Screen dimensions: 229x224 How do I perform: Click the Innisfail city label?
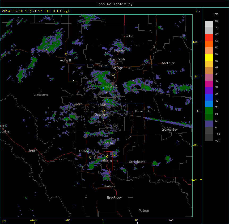[111, 87]
